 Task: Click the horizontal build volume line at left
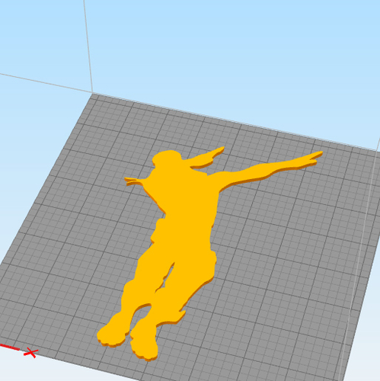(46, 83)
